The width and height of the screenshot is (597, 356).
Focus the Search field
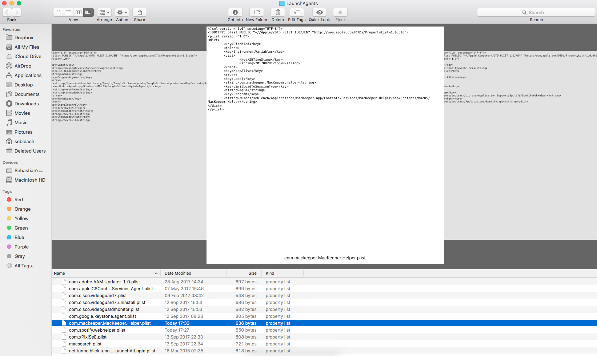(536, 12)
